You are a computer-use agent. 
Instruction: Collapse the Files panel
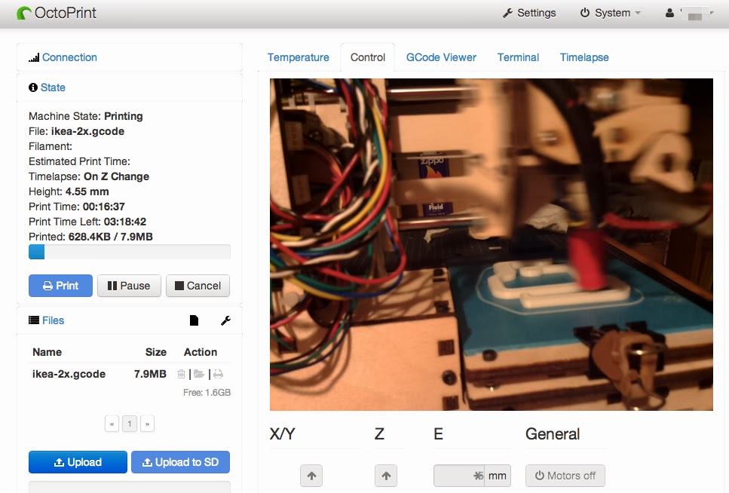click(53, 320)
